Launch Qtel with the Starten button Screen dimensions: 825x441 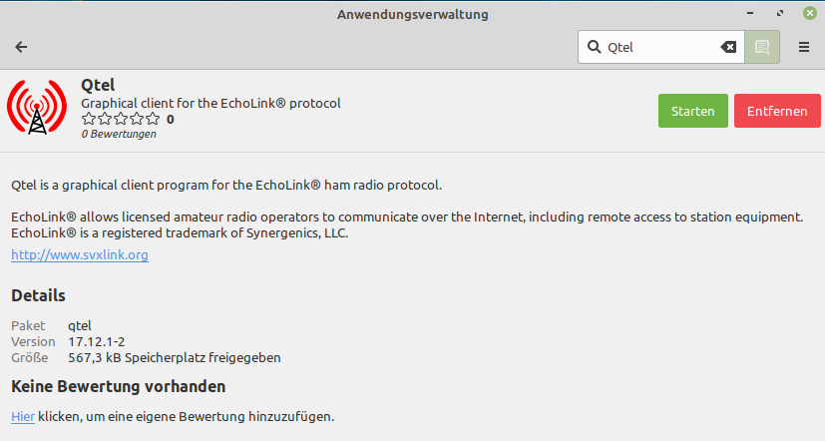pyautogui.click(x=693, y=111)
